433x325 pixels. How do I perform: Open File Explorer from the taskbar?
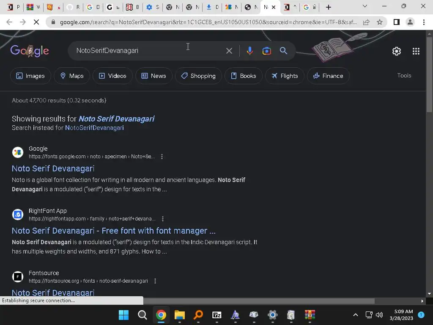pyautogui.click(x=179, y=315)
